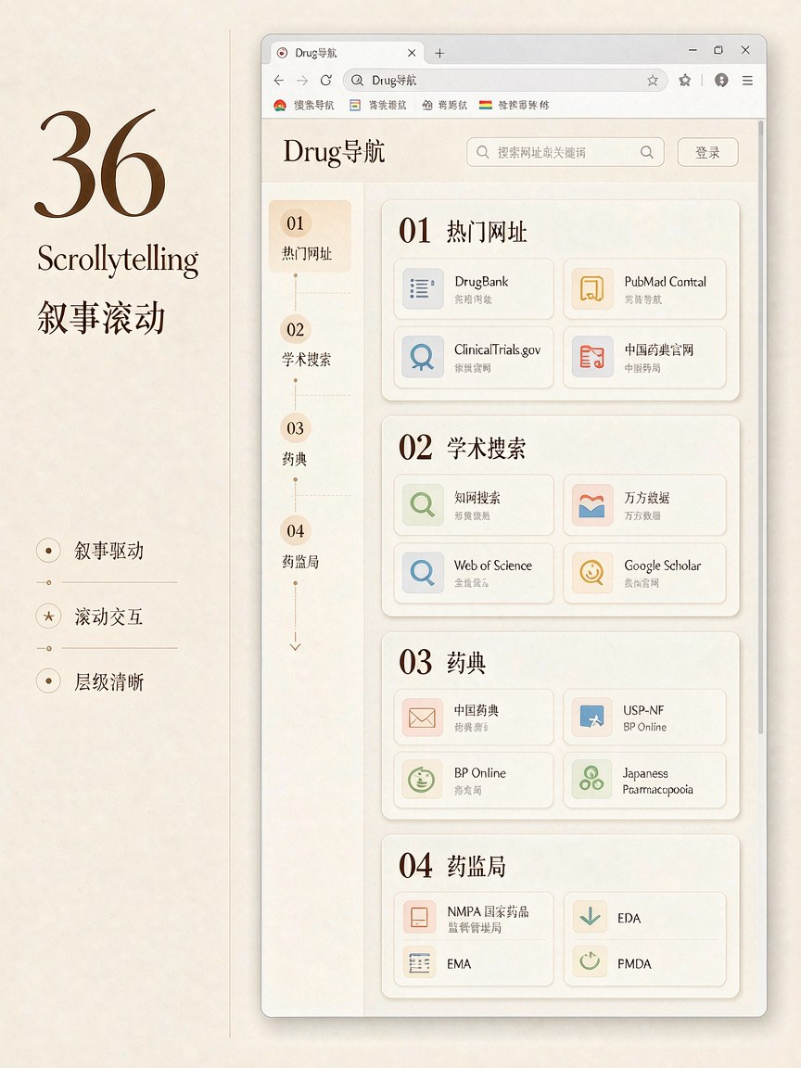Open Web of Science magnifier icon
This screenshot has width=801, height=1068.
pos(423,573)
